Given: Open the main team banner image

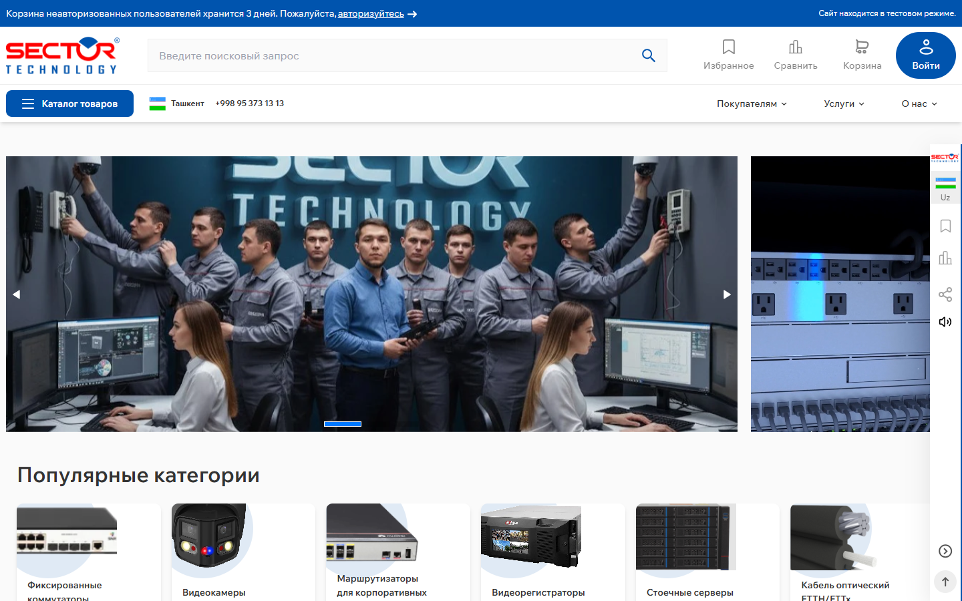Looking at the screenshot, I should point(371,294).
